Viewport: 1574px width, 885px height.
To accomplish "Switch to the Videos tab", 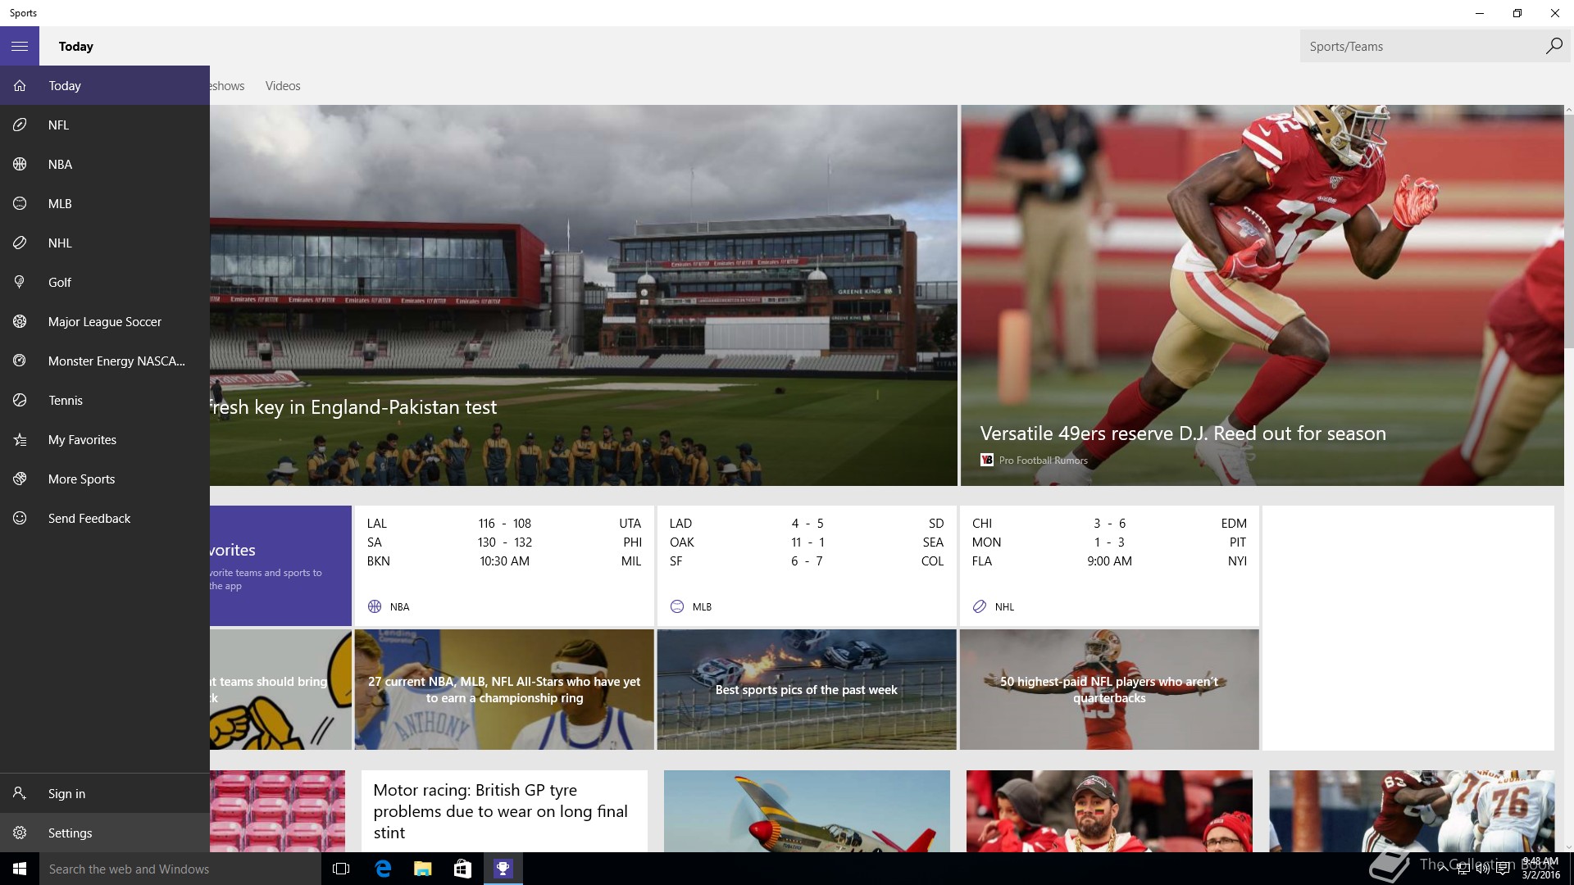I will (283, 85).
